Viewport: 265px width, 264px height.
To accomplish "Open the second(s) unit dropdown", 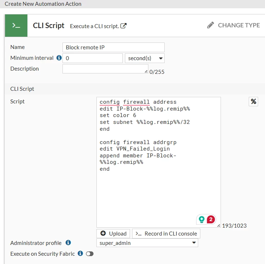I will 145,58.
